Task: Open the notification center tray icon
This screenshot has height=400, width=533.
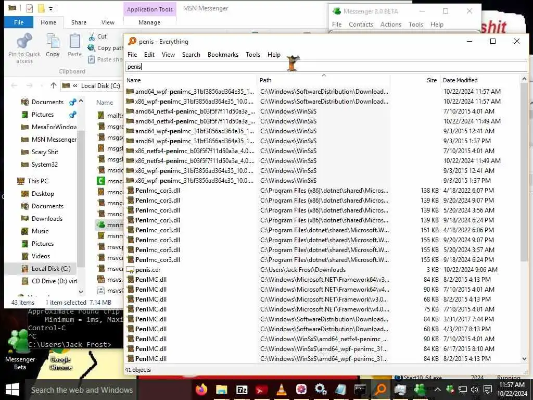Action: coord(487,390)
